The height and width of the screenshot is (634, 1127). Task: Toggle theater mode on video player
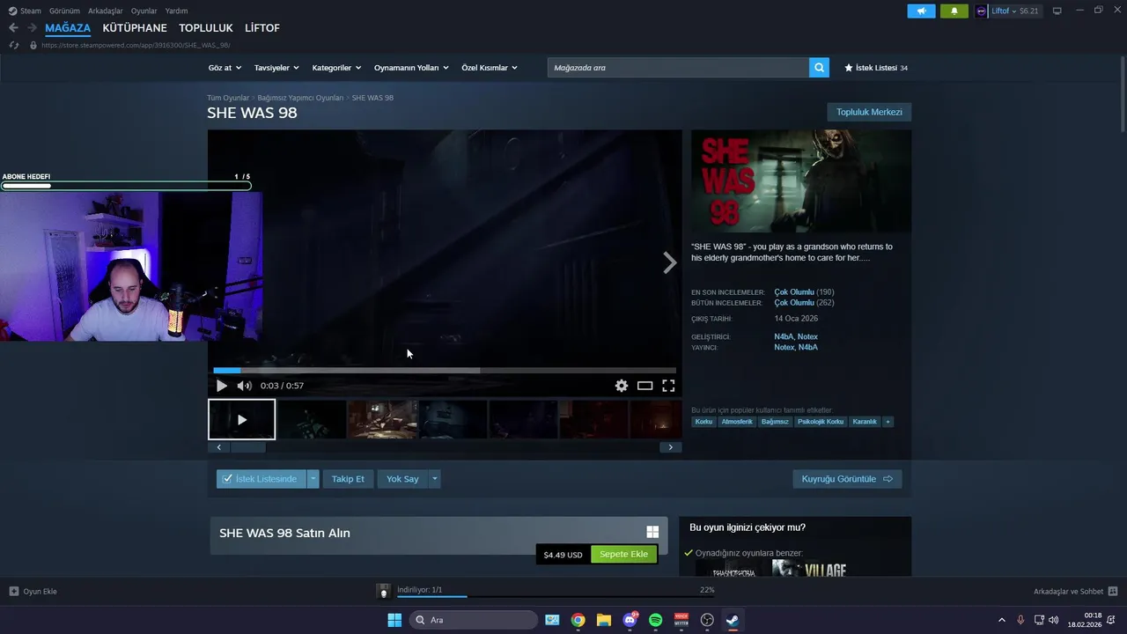(x=645, y=386)
